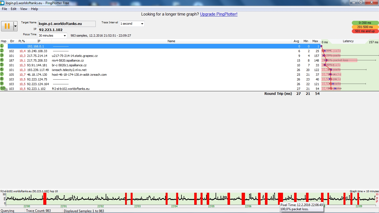Select the hop 7 green circle icon
Viewport: 379px width, 213px height.
(2, 74)
